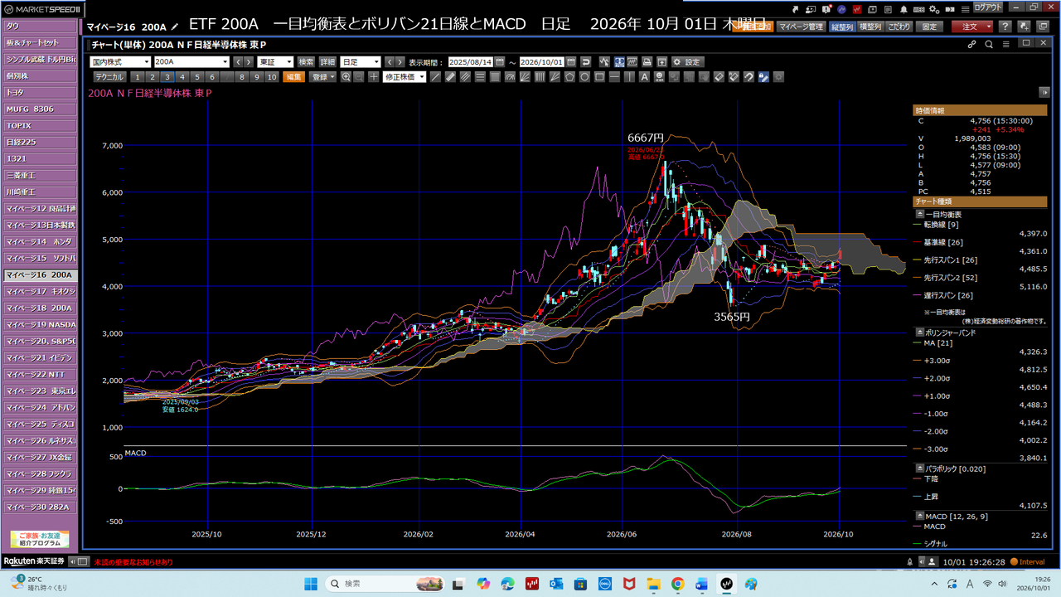Toggle the 固定 pin layout button

pyautogui.click(x=930, y=27)
